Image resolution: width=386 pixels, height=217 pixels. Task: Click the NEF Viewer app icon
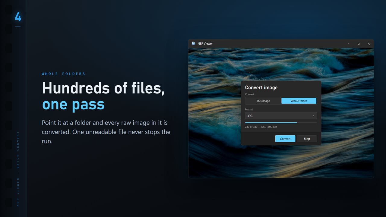point(193,43)
